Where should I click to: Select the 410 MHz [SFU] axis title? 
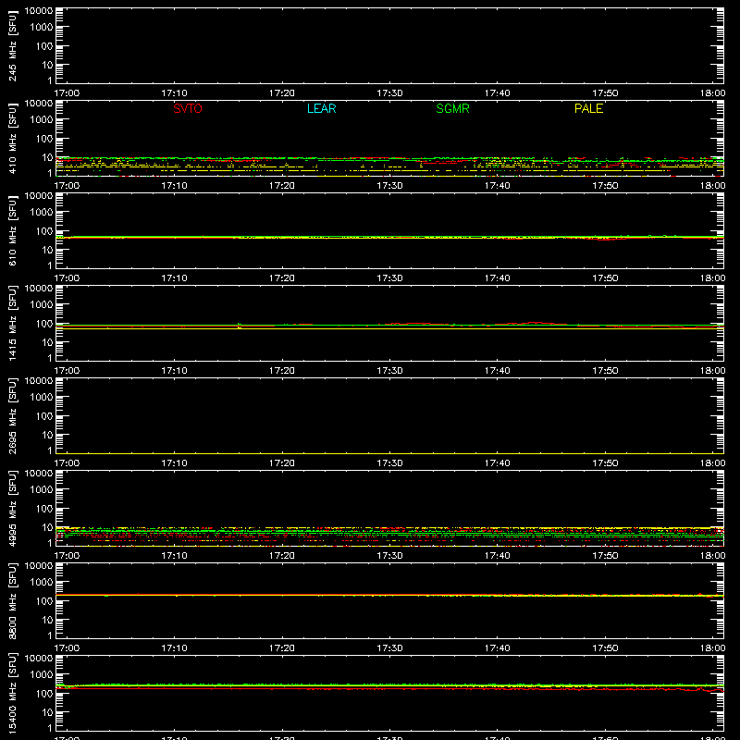13,139
